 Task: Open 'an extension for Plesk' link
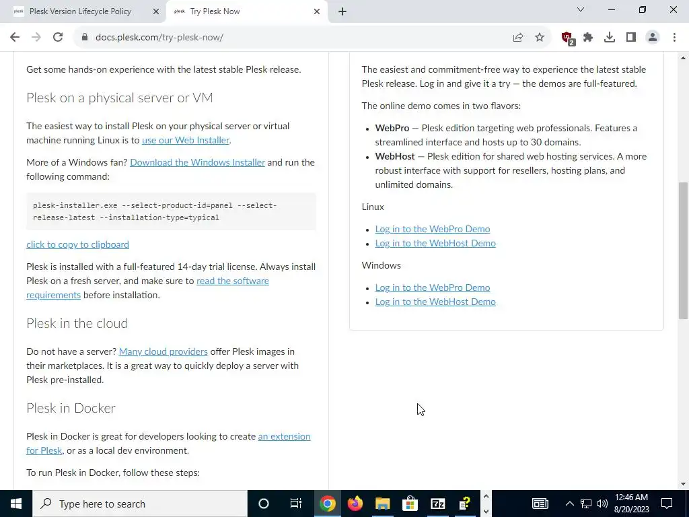[x=284, y=436]
